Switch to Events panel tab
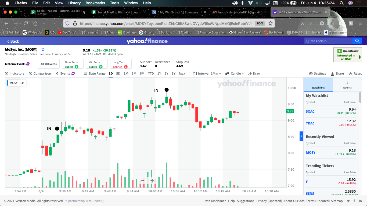This screenshot has width=367, height=206. click(347, 85)
